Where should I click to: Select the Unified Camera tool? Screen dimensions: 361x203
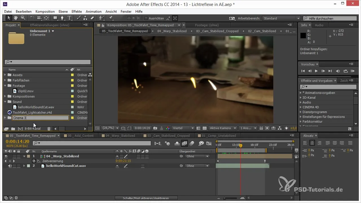pos(39,18)
